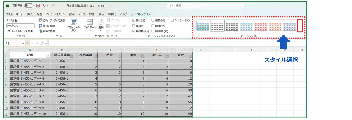Screen dimensions: 352x120
Task: Click the テーブル名 input field
Action: point(20,26)
